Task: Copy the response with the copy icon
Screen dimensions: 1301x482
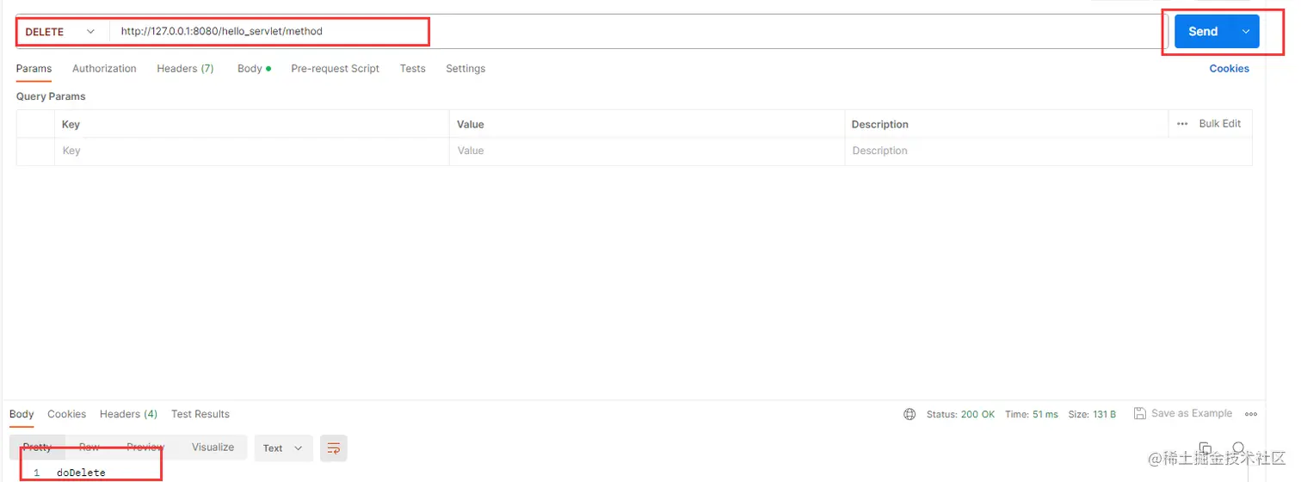Action: [x=1206, y=448]
